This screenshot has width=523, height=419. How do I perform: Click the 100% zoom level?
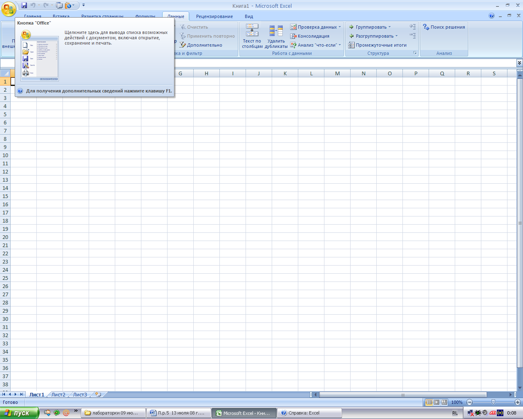click(457, 402)
